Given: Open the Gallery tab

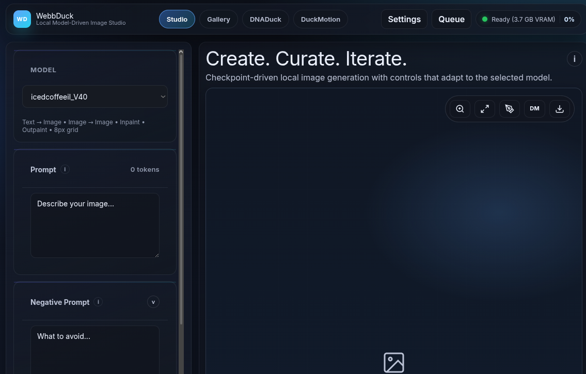Looking at the screenshot, I should (x=218, y=19).
